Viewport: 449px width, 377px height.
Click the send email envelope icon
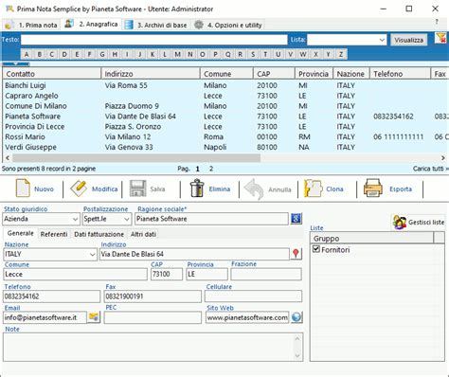click(x=94, y=317)
